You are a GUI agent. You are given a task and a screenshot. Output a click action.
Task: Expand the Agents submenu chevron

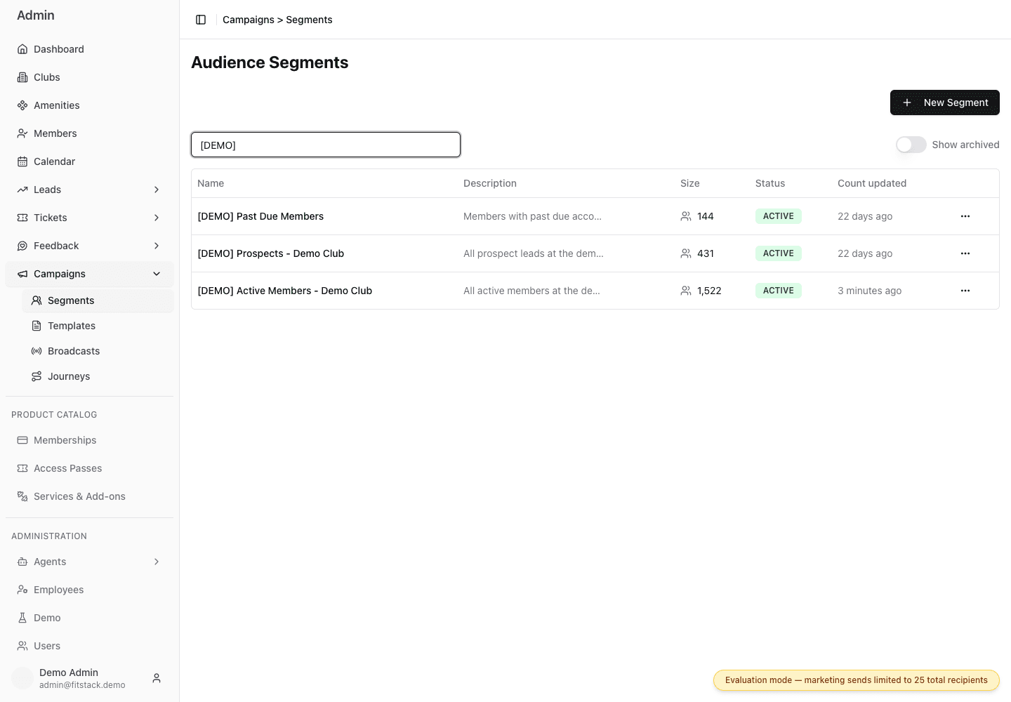tap(157, 562)
